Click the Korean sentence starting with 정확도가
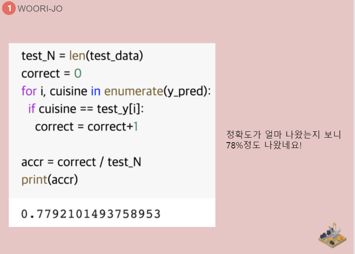The width and height of the screenshot is (355, 254). (x=283, y=135)
